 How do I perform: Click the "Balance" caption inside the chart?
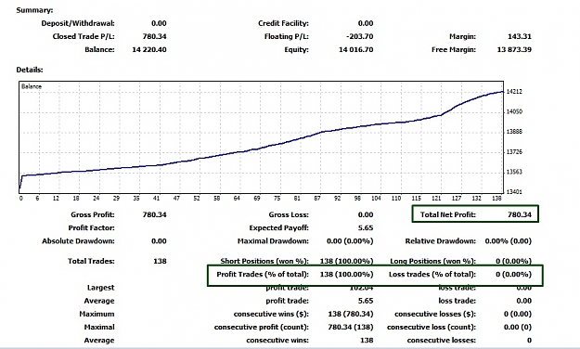tap(32, 86)
